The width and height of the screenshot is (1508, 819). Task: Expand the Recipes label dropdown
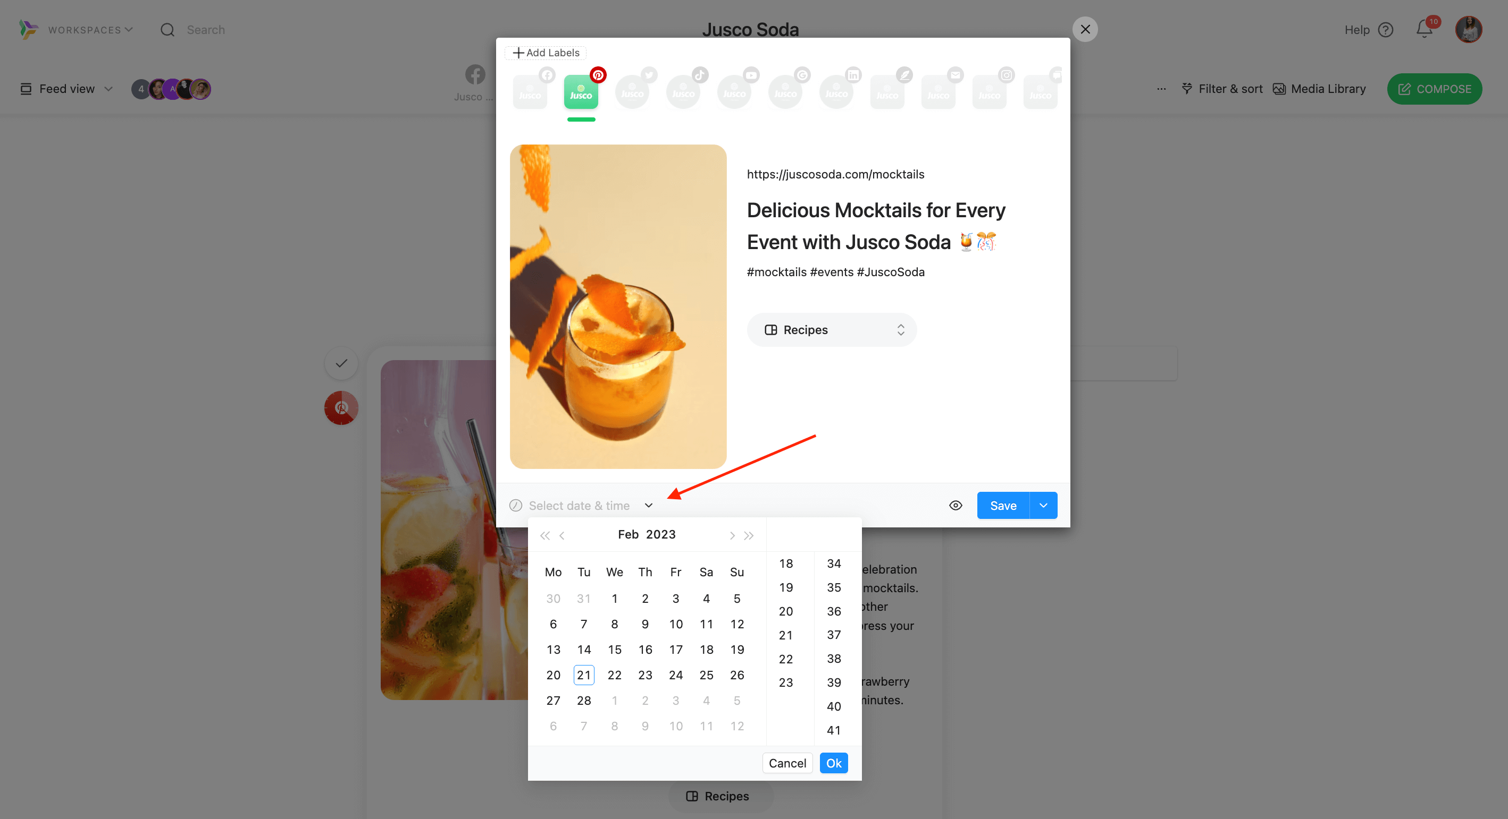point(900,330)
